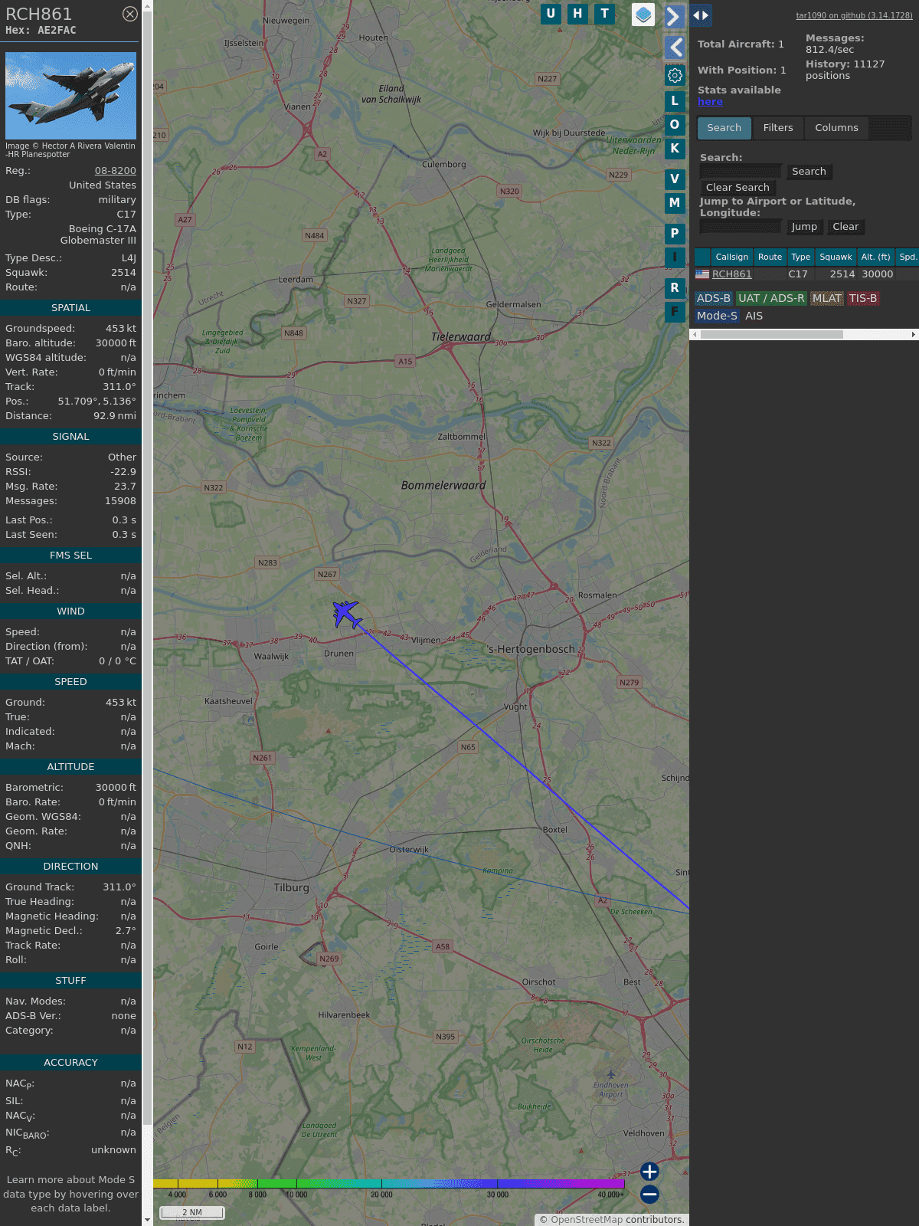The image size is (919, 1226).
Task: Sort table by Alt. (ft) column
Action: point(875,257)
